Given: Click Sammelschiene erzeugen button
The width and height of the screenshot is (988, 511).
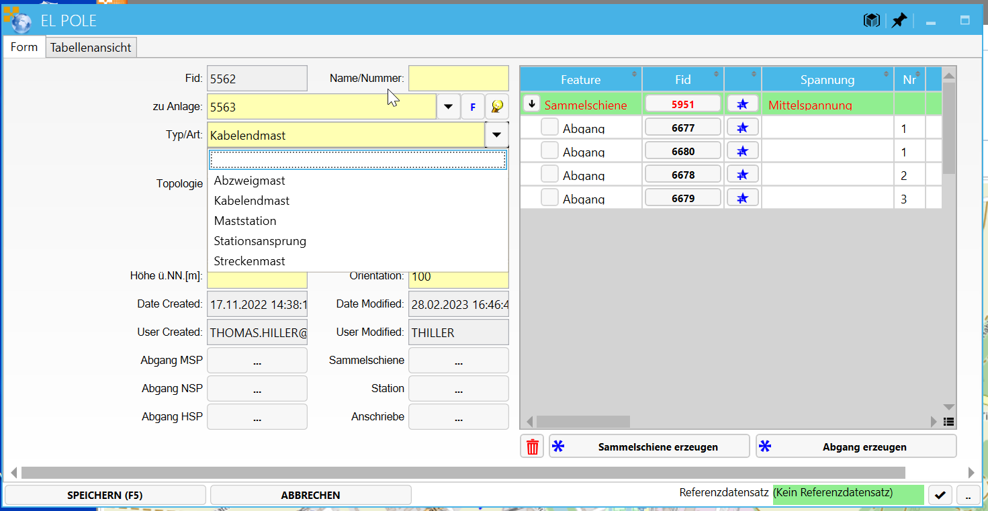Looking at the screenshot, I should pyautogui.click(x=649, y=447).
